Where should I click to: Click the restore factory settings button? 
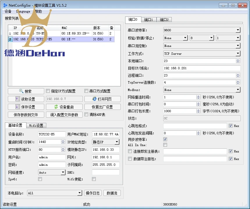[102, 107]
